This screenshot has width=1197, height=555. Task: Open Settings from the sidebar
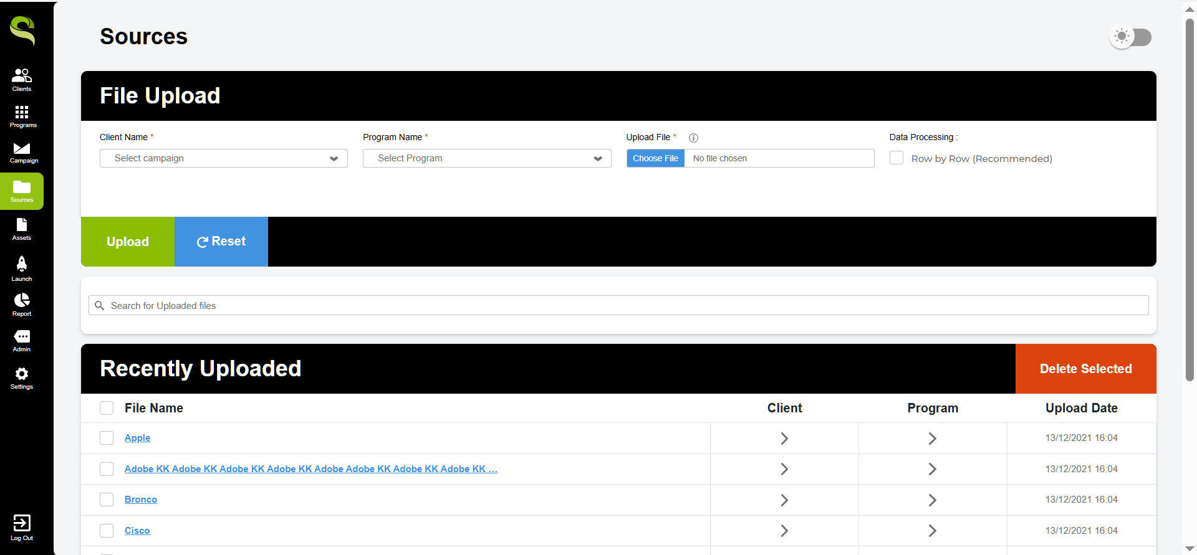22,377
